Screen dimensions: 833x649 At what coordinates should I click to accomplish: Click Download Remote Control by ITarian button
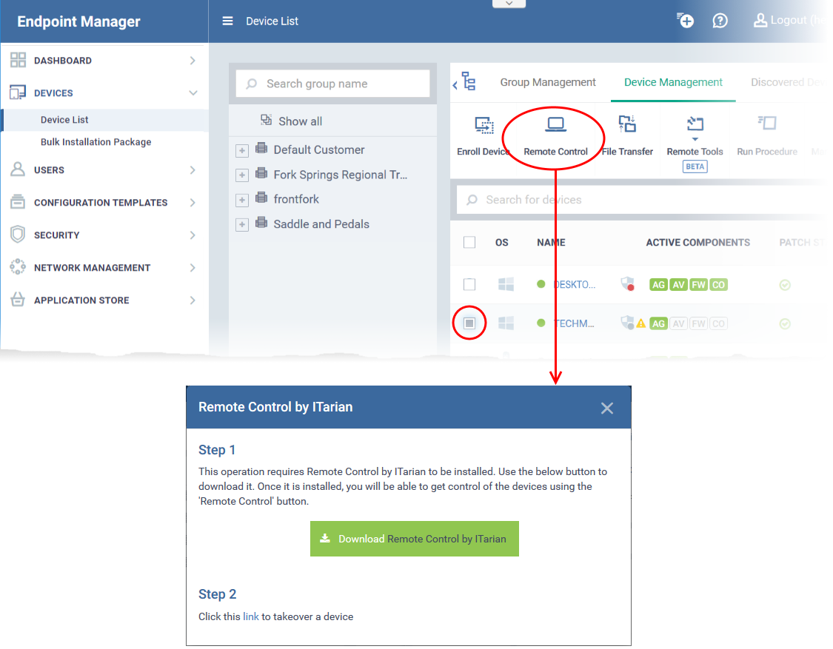415,539
